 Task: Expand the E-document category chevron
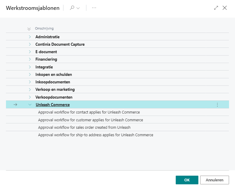point(30,52)
